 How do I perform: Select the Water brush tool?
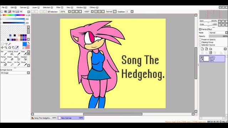(24, 53)
